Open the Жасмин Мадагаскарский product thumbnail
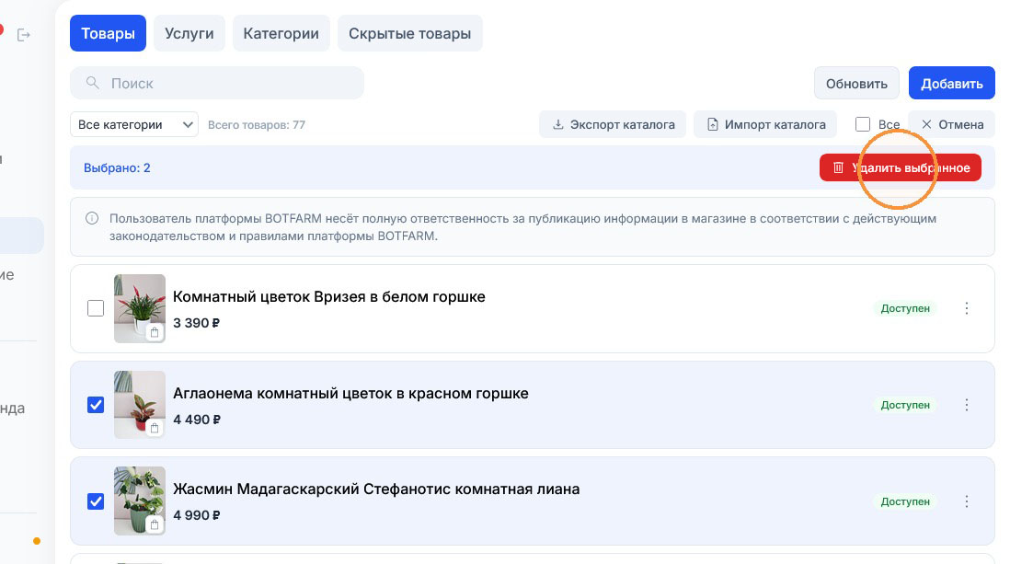1010x564 pixels. point(140,501)
